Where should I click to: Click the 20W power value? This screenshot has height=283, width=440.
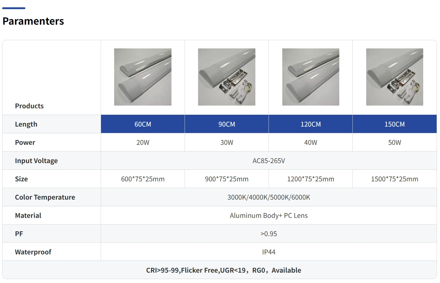(x=143, y=142)
